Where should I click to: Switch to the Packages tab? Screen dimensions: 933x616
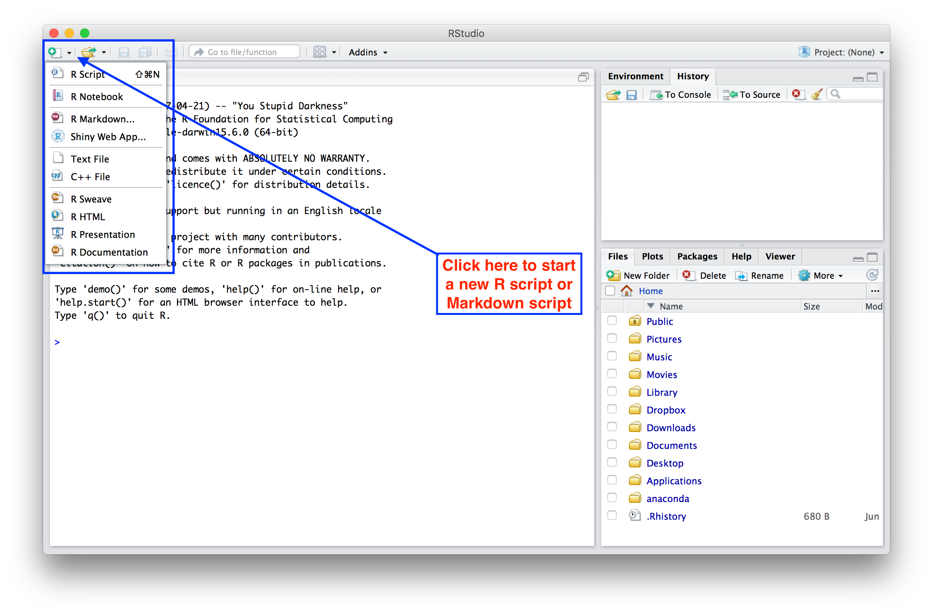pos(697,256)
